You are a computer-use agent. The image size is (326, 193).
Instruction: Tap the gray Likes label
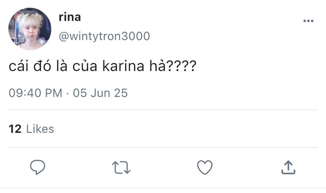click(40, 129)
